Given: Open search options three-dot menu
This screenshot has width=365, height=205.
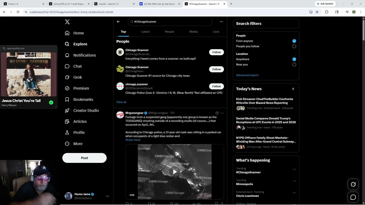Looking at the screenshot, I should (x=221, y=22).
